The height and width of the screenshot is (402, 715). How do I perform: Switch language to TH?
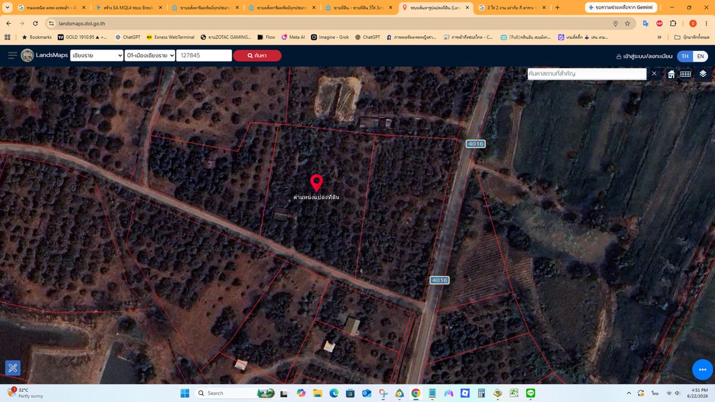685,56
